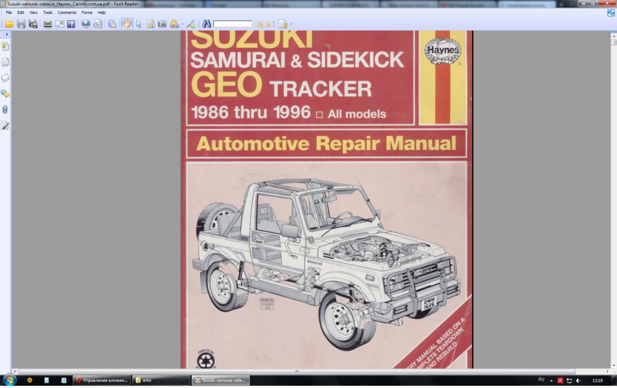617x388 pixels.
Task: Activate the Select arrow tool
Action: [139, 24]
